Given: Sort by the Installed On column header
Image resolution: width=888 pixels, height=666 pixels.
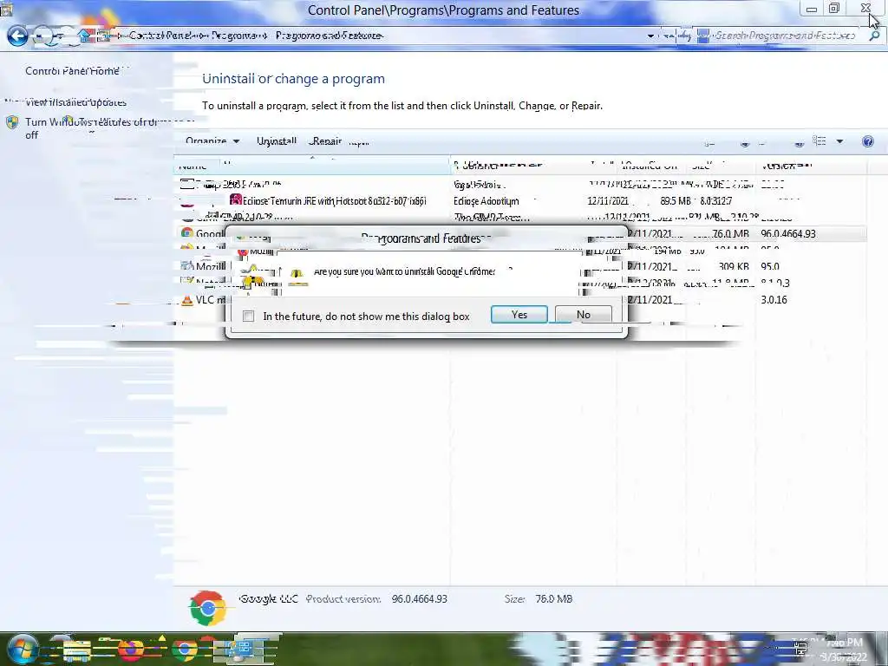Looking at the screenshot, I should pyautogui.click(x=650, y=166).
